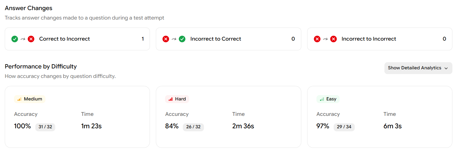Click the 26 / 32 score pill
This screenshot has width=461, height=152.
[x=193, y=127]
